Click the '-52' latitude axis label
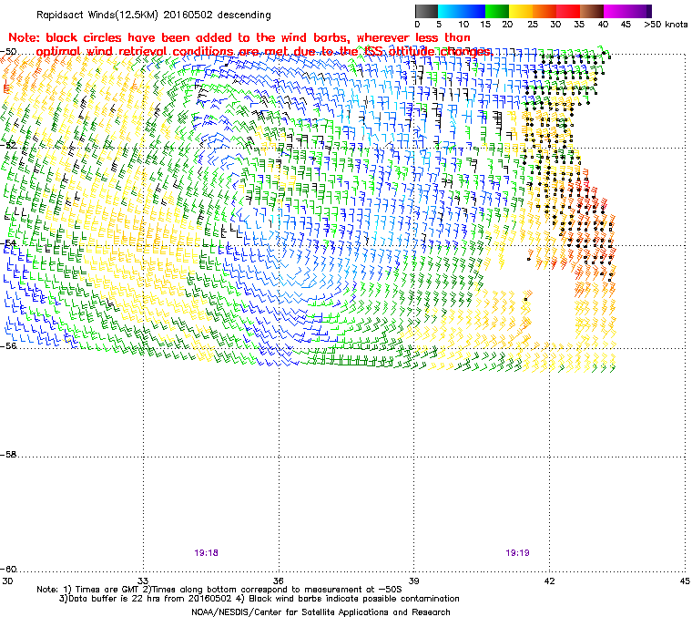 (x=8, y=146)
